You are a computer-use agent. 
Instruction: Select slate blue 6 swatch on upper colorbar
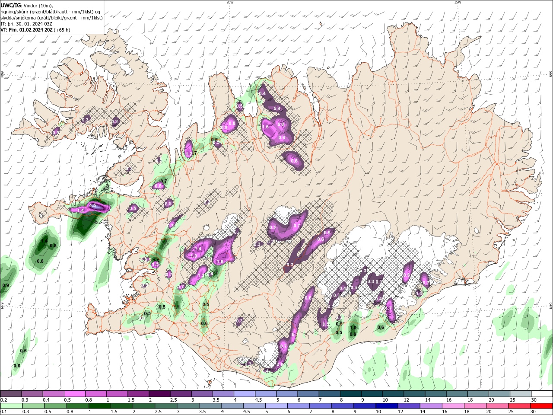[308, 394]
